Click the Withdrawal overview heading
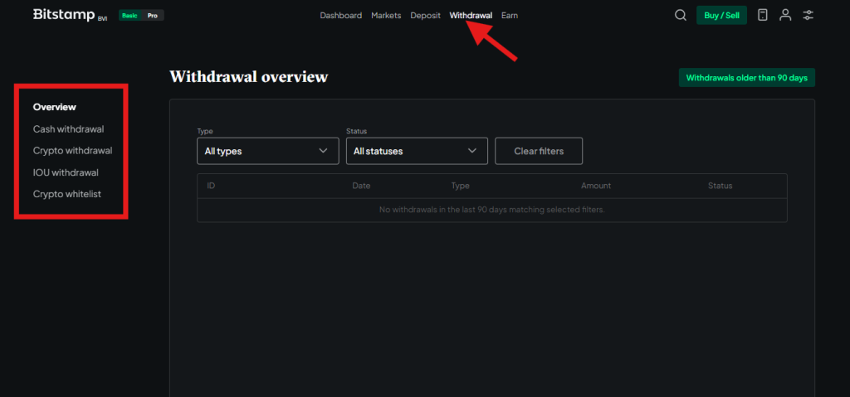This screenshot has width=850, height=397. pyautogui.click(x=249, y=77)
